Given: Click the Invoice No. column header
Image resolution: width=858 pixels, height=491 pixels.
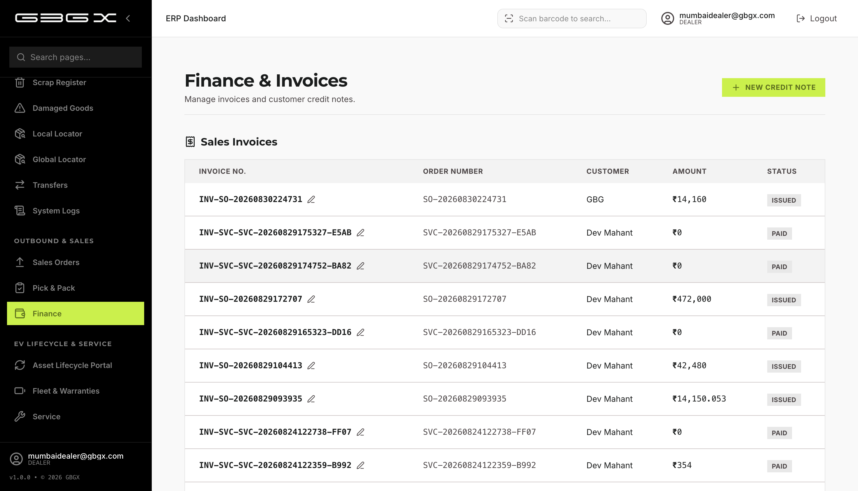Looking at the screenshot, I should pyautogui.click(x=222, y=171).
